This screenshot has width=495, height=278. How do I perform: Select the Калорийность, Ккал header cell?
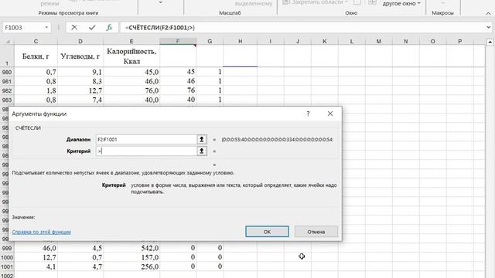point(131,56)
